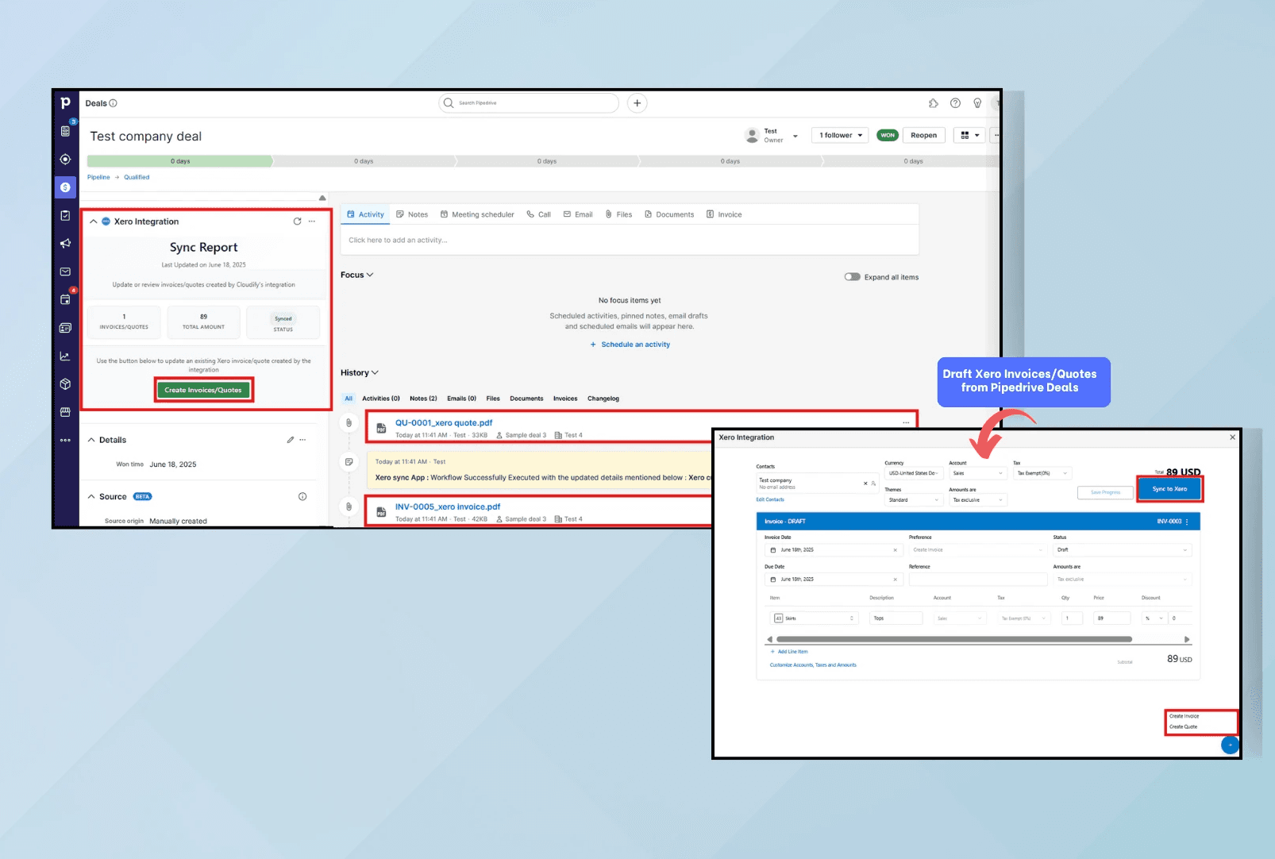Click the Deals info icon in header
1275x859 pixels.
pos(113,103)
